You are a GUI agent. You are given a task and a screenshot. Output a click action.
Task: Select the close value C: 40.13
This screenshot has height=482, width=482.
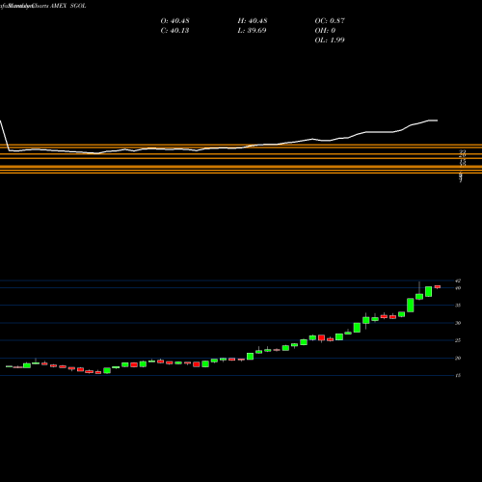point(174,31)
